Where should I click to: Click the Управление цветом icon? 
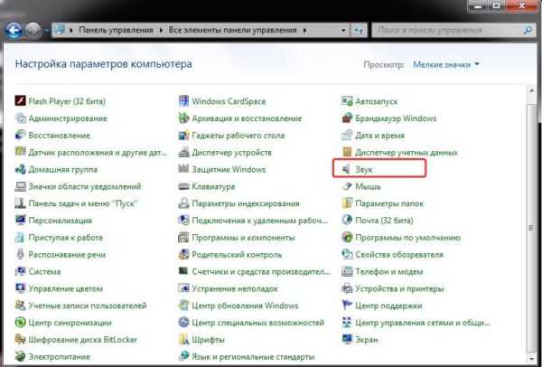pyautogui.click(x=21, y=288)
